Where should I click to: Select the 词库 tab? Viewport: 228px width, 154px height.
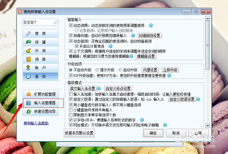point(41,59)
